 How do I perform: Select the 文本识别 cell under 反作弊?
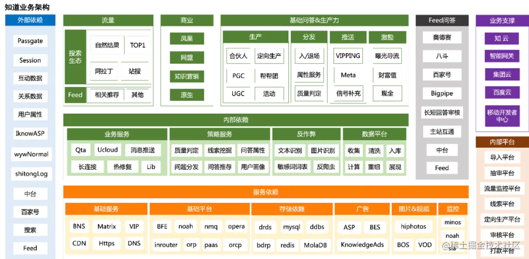290,150
